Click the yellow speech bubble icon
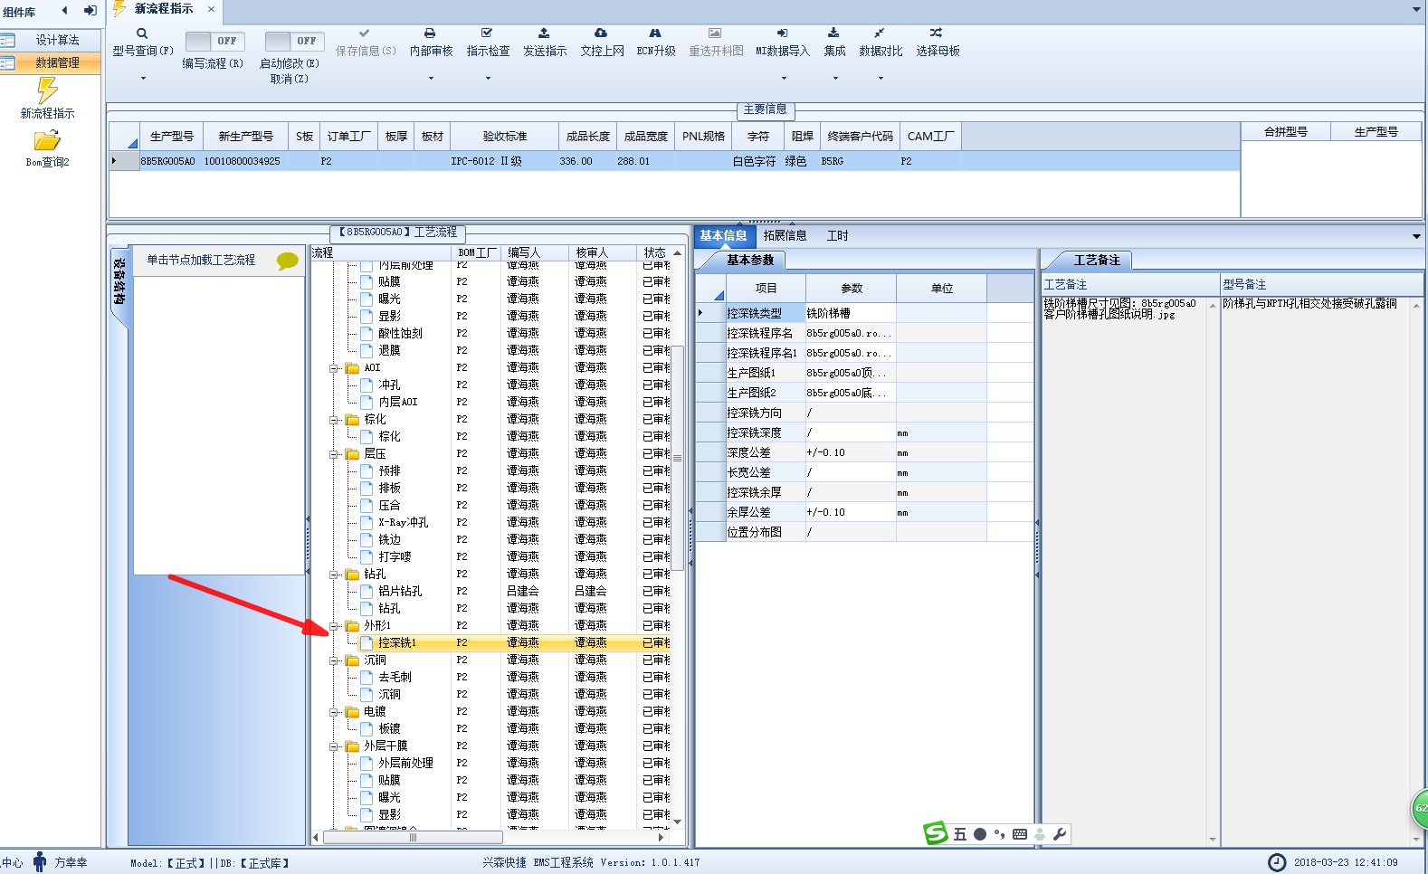1428x874 pixels. [x=288, y=261]
